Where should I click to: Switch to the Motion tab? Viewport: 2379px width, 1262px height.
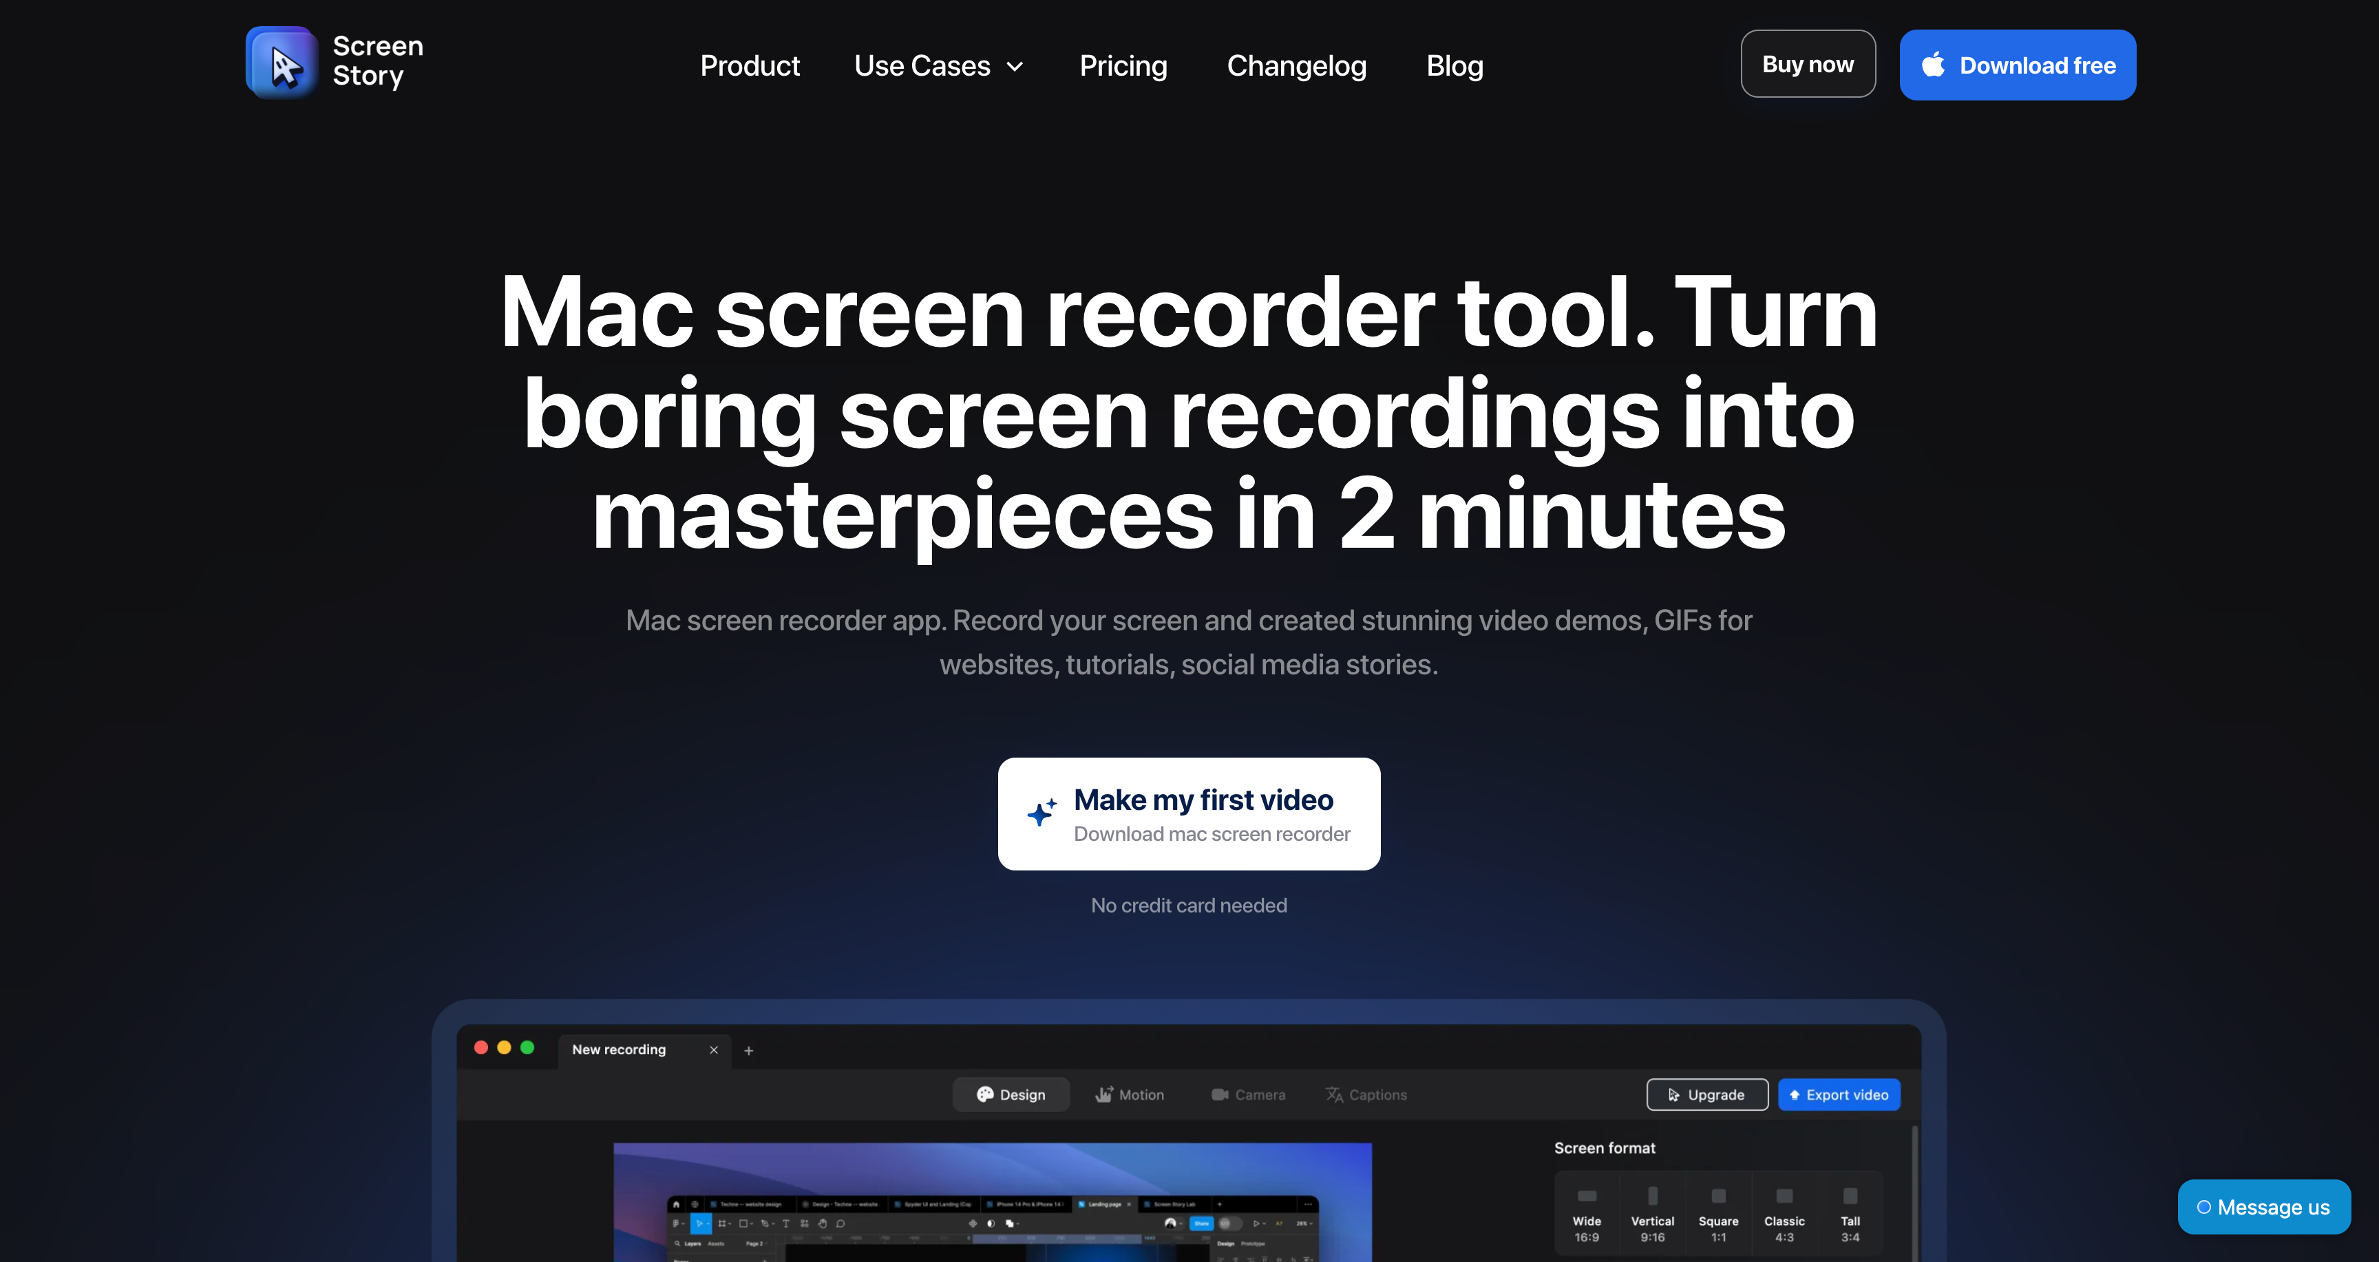(1128, 1095)
